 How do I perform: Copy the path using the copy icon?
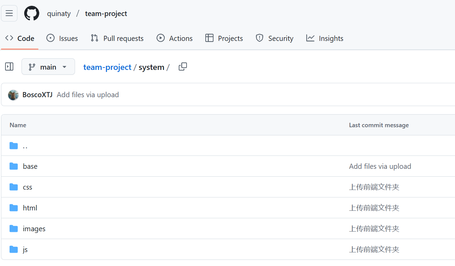pyautogui.click(x=183, y=67)
